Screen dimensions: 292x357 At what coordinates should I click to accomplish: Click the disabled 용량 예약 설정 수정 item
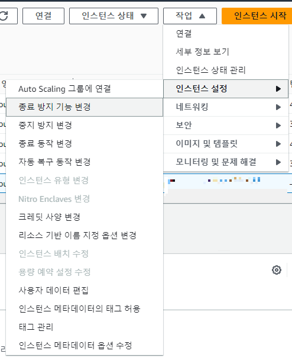tap(85, 272)
